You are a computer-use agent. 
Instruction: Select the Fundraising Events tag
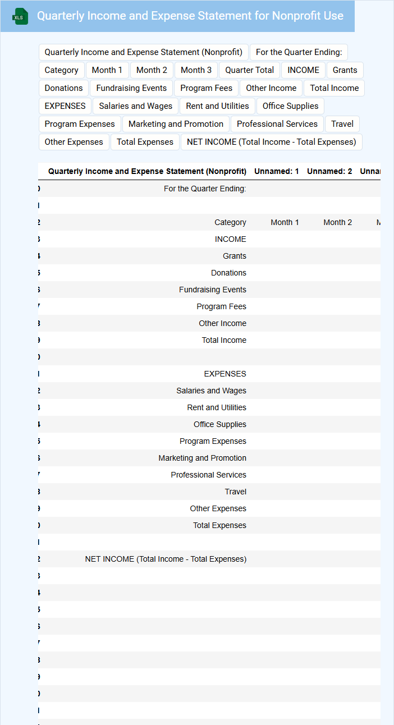coord(131,88)
